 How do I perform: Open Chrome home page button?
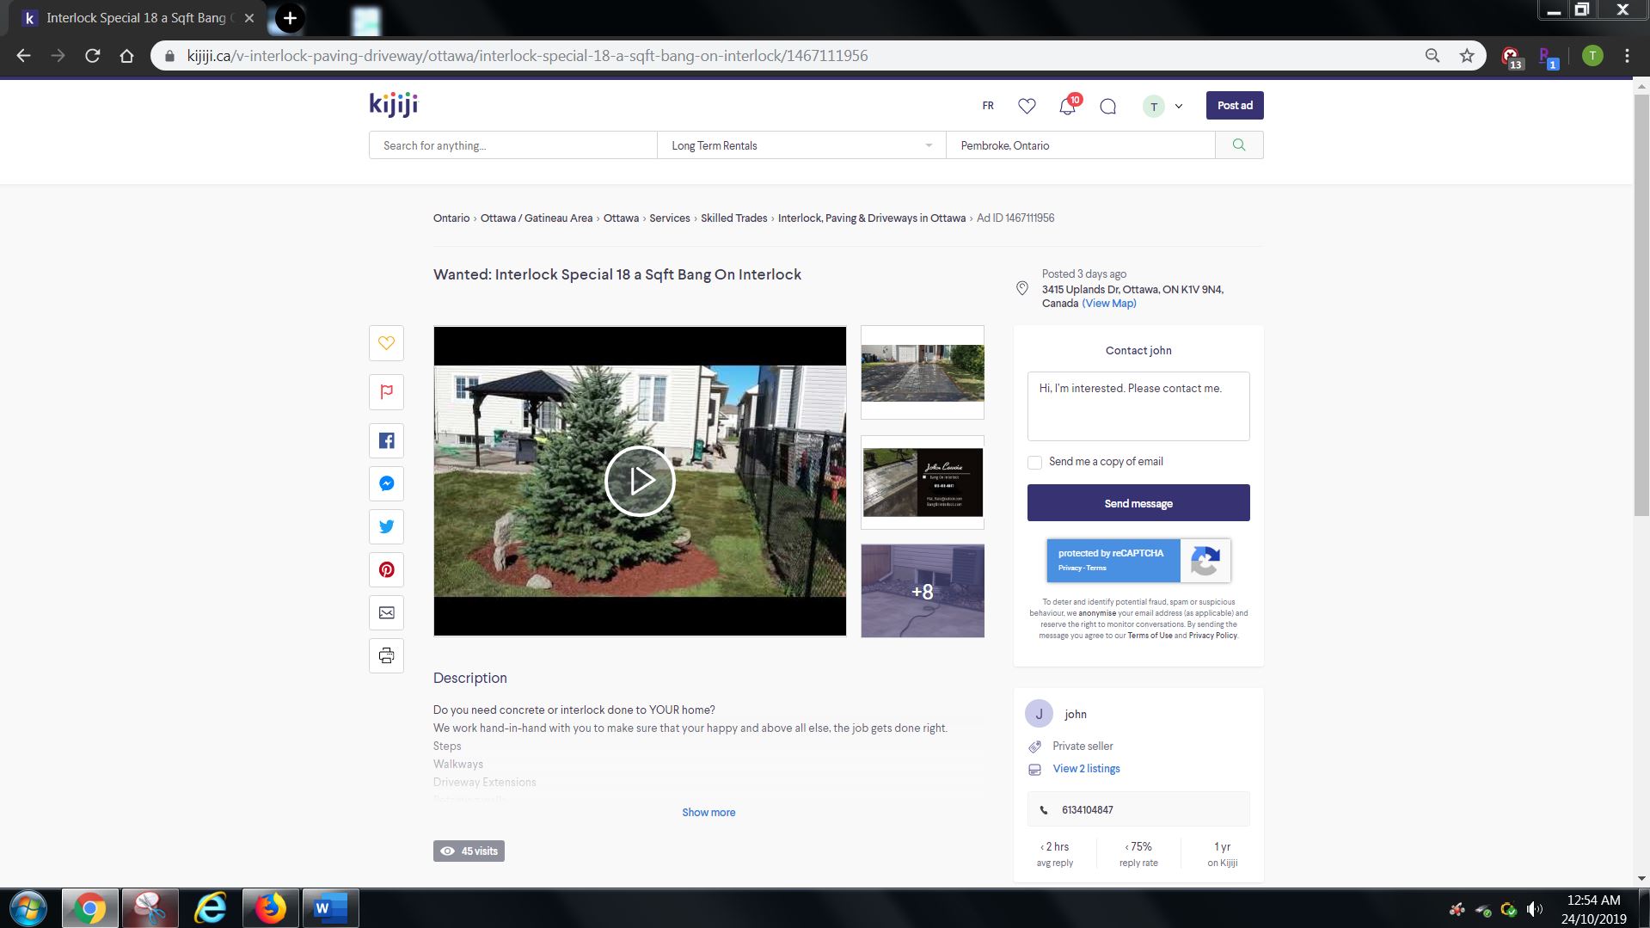(x=126, y=56)
